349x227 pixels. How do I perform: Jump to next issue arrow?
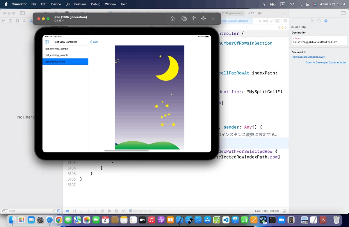click(286, 27)
